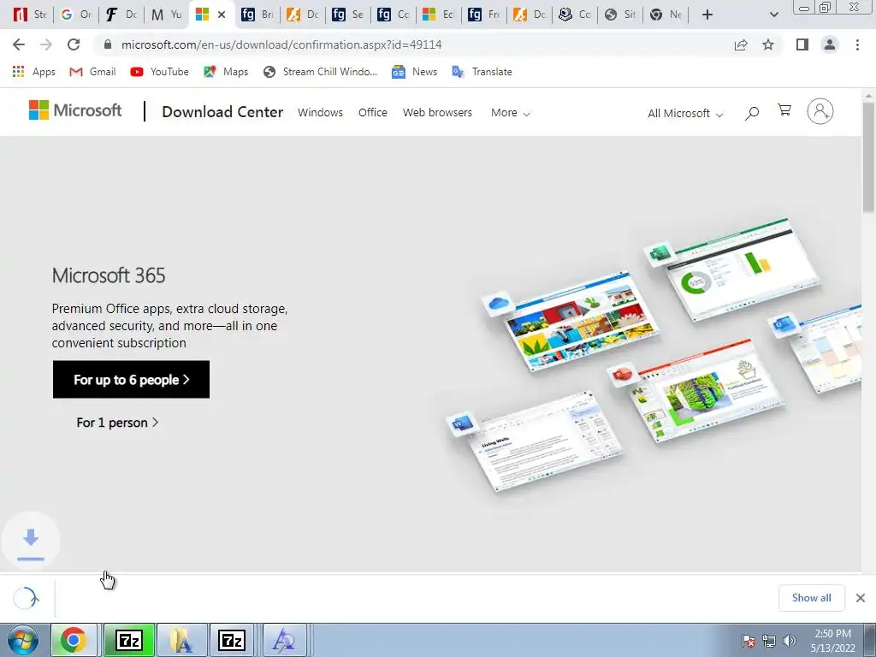
Task: Open Stream Chill Windo... bookmark
Action: [320, 72]
